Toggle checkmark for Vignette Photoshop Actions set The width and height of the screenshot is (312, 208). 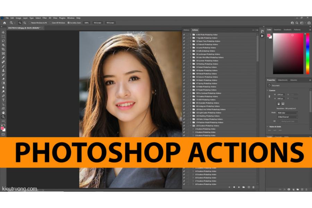[184, 38]
